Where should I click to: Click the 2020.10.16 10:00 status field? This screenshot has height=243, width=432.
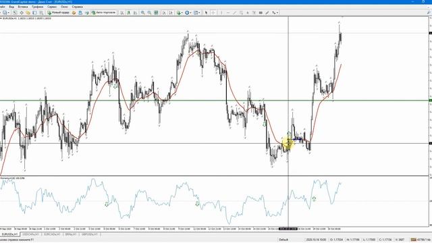[316, 240]
